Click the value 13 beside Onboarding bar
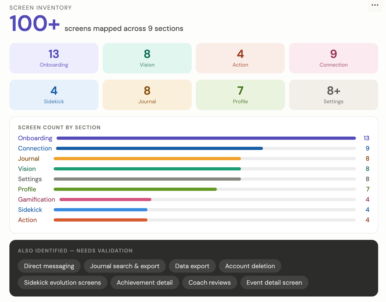Screen dimensions: 386x302 tap(366, 138)
